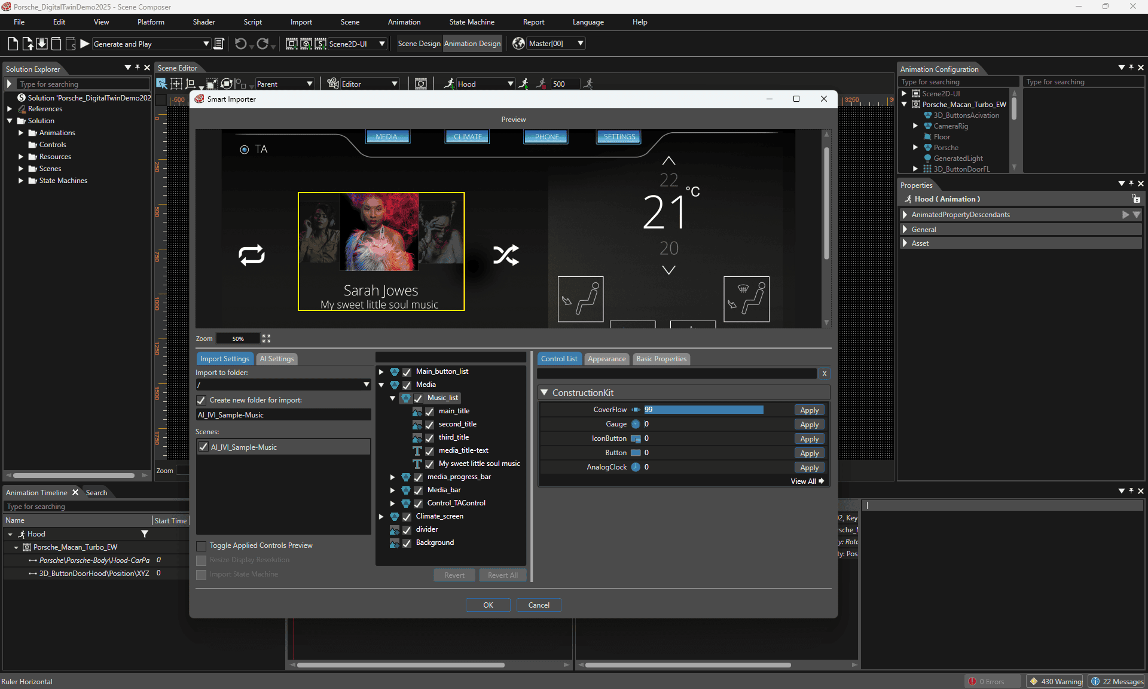The height and width of the screenshot is (689, 1148).
Task: Collapse the Media tree node
Action: 381,385
